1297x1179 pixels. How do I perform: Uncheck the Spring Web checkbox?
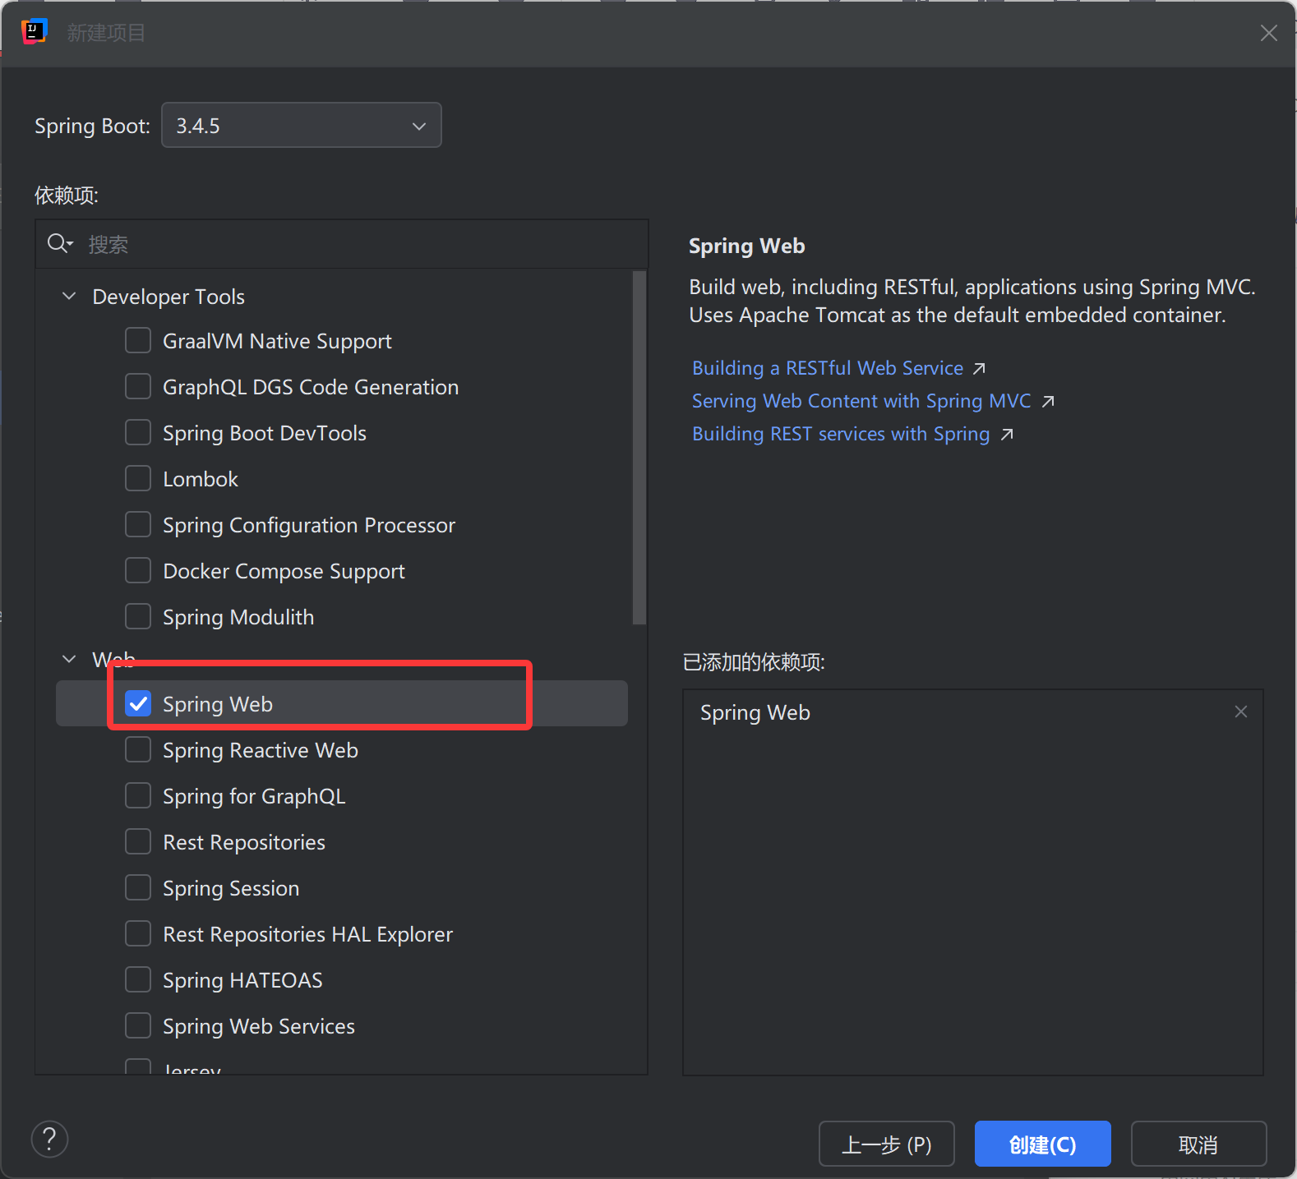click(138, 703)
